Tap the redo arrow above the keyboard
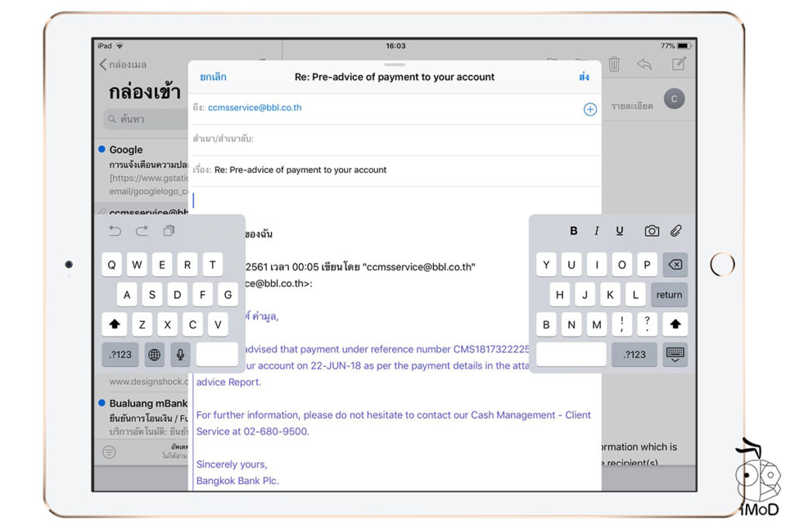Viewport: 795px width, 530px height. click(x=142, y=230)
